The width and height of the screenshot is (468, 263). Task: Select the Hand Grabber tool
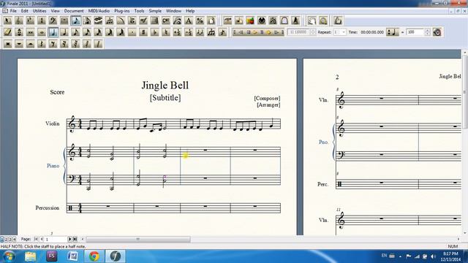(312, 20)
